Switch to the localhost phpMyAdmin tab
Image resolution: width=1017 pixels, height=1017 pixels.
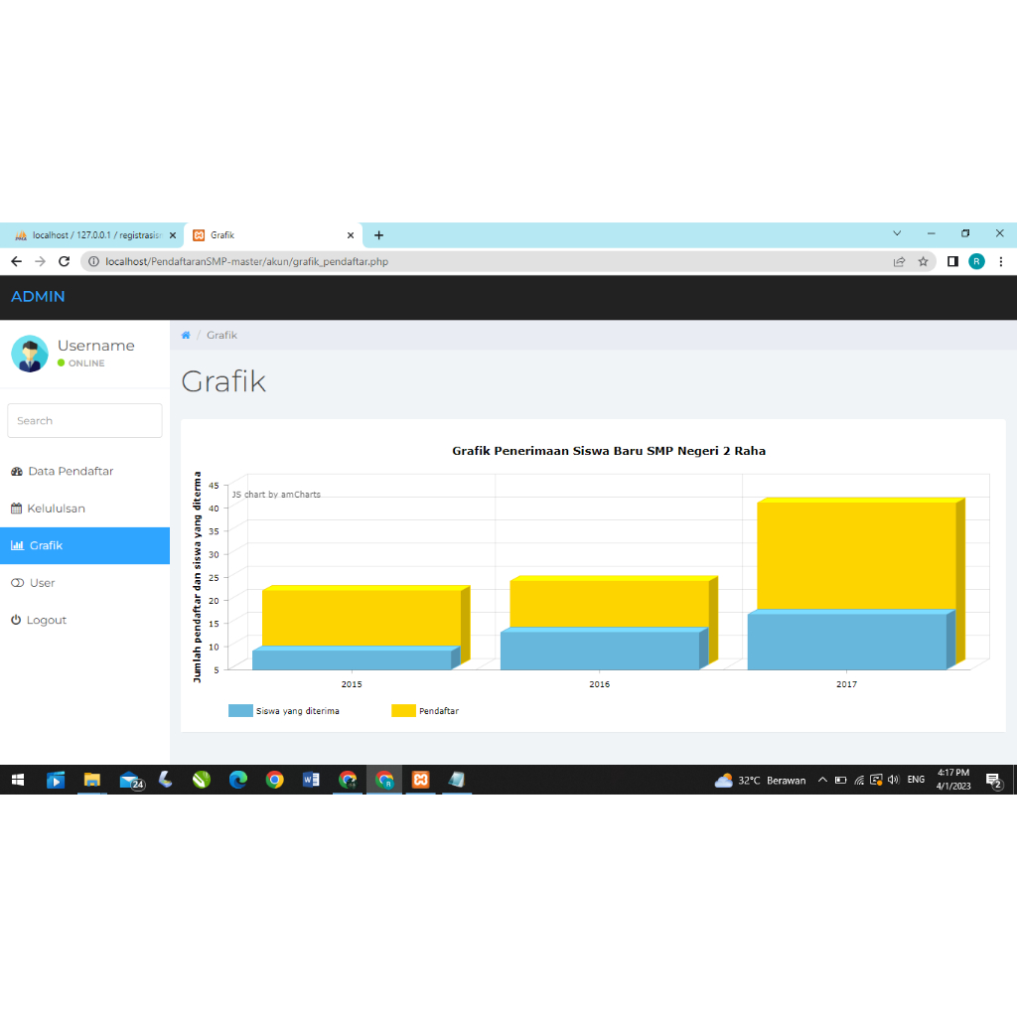click(x=94, y=235)
